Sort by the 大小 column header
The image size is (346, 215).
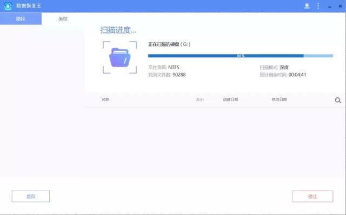[199, 99]
